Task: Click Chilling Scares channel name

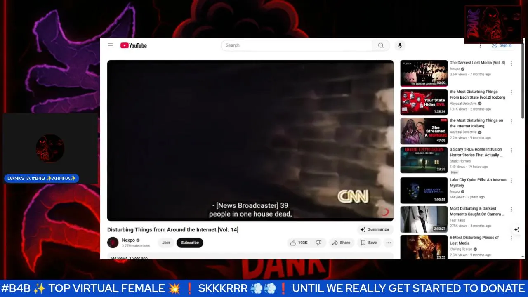Action: coord(461,249)
